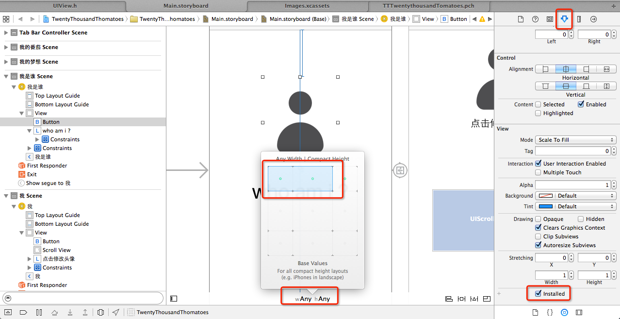Expand Tab Bar Controller Scene

[6, 33]
